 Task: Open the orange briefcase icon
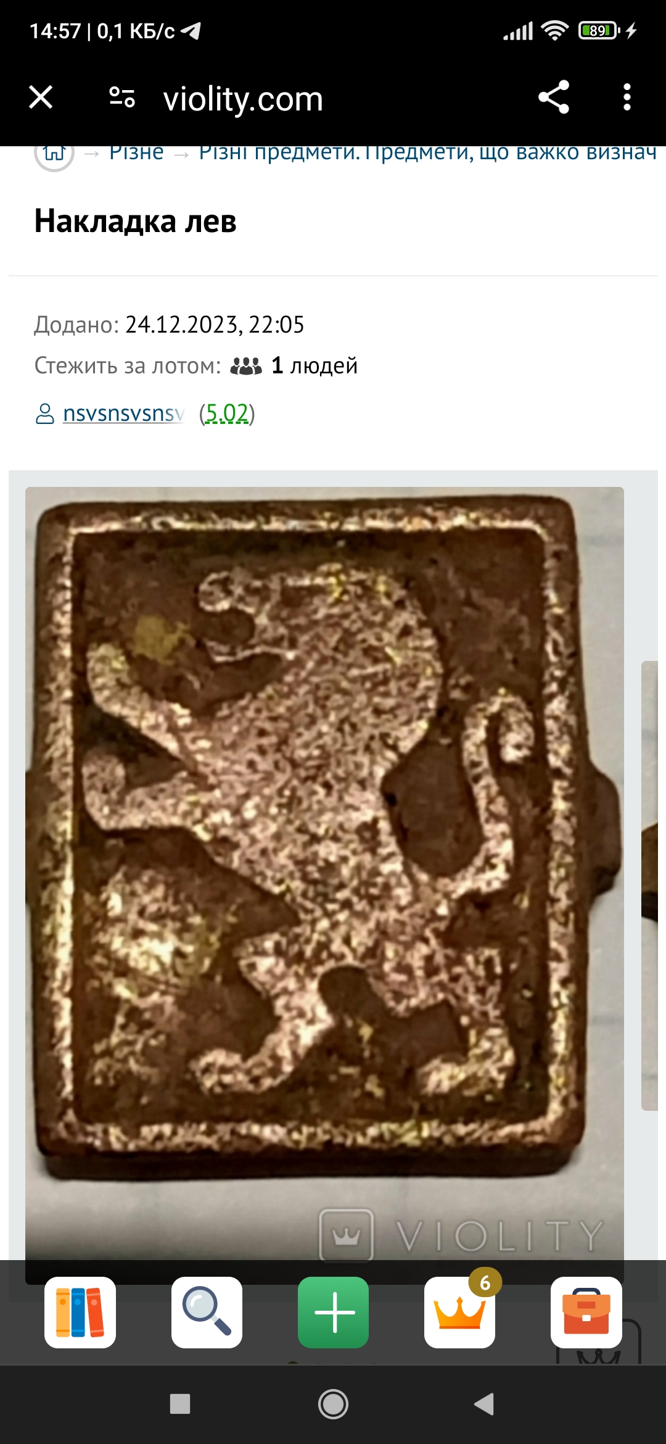point(586,1312)
